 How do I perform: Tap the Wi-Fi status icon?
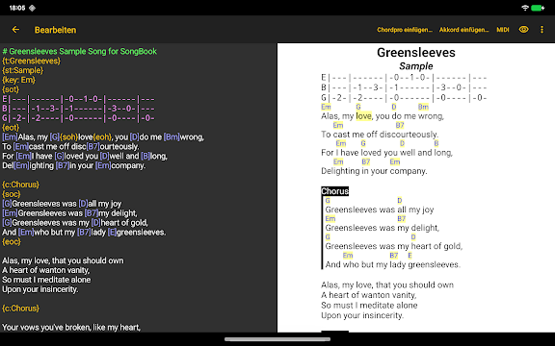point(525,8)
